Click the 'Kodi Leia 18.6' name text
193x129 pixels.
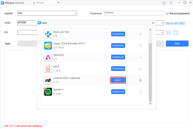tap(61, 32)
